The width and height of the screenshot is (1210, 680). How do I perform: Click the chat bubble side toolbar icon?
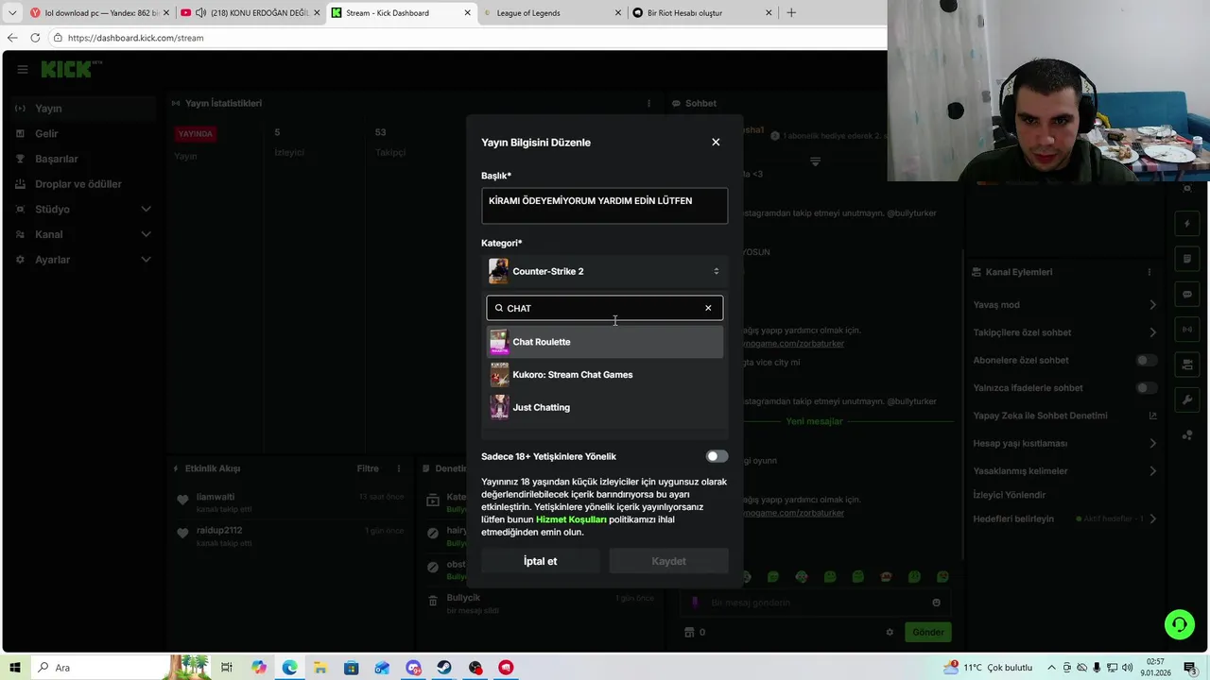tap(1187, 294)
